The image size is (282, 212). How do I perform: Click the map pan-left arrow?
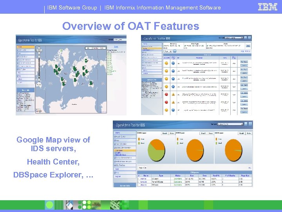(x=37, y=51)
